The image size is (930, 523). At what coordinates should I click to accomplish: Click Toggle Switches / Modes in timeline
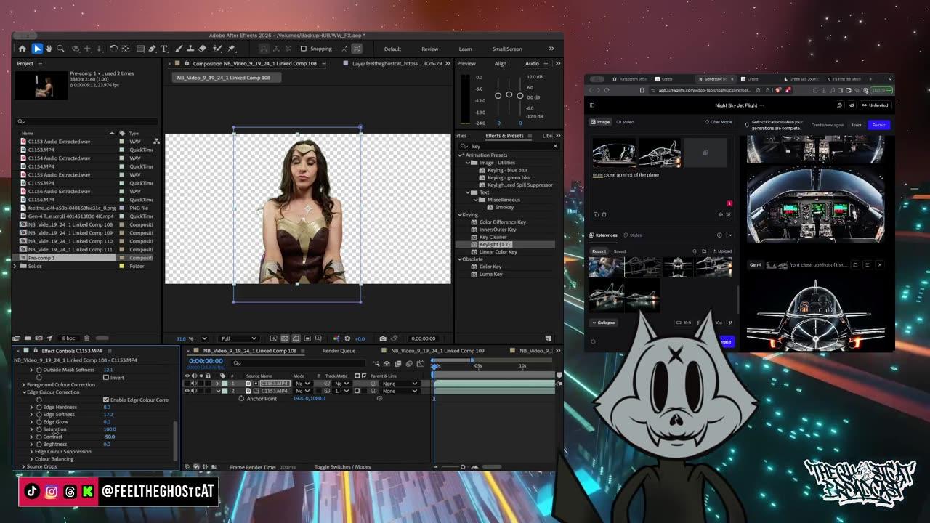342,467
